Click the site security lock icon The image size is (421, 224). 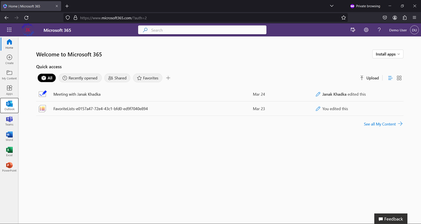[x=76, y=18]
